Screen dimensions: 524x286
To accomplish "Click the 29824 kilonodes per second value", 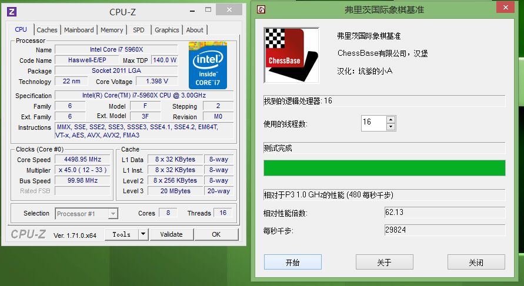I will [445, 230].
